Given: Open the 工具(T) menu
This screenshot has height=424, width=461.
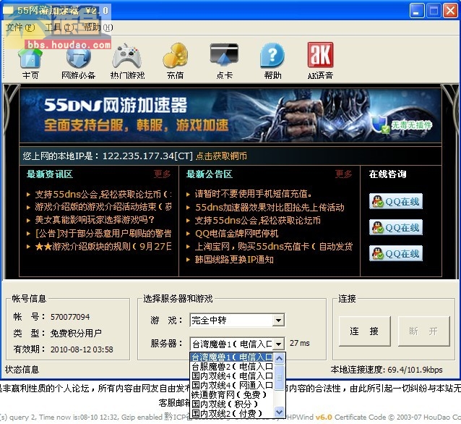Looking at the screenshot, I should point(59,27).
